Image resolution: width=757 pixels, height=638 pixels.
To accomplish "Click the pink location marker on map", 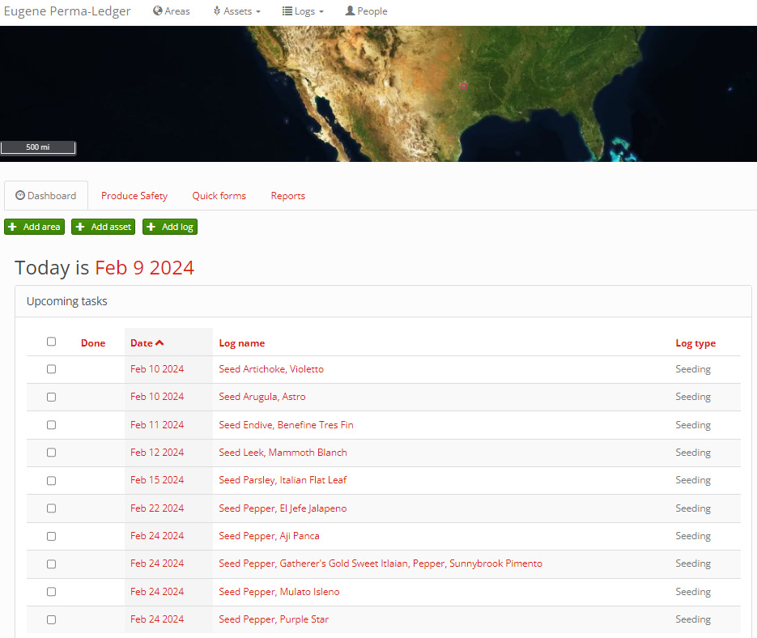I will coord(463,87).
